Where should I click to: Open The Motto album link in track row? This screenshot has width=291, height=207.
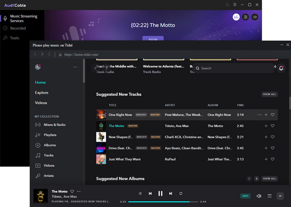(215, 126)
